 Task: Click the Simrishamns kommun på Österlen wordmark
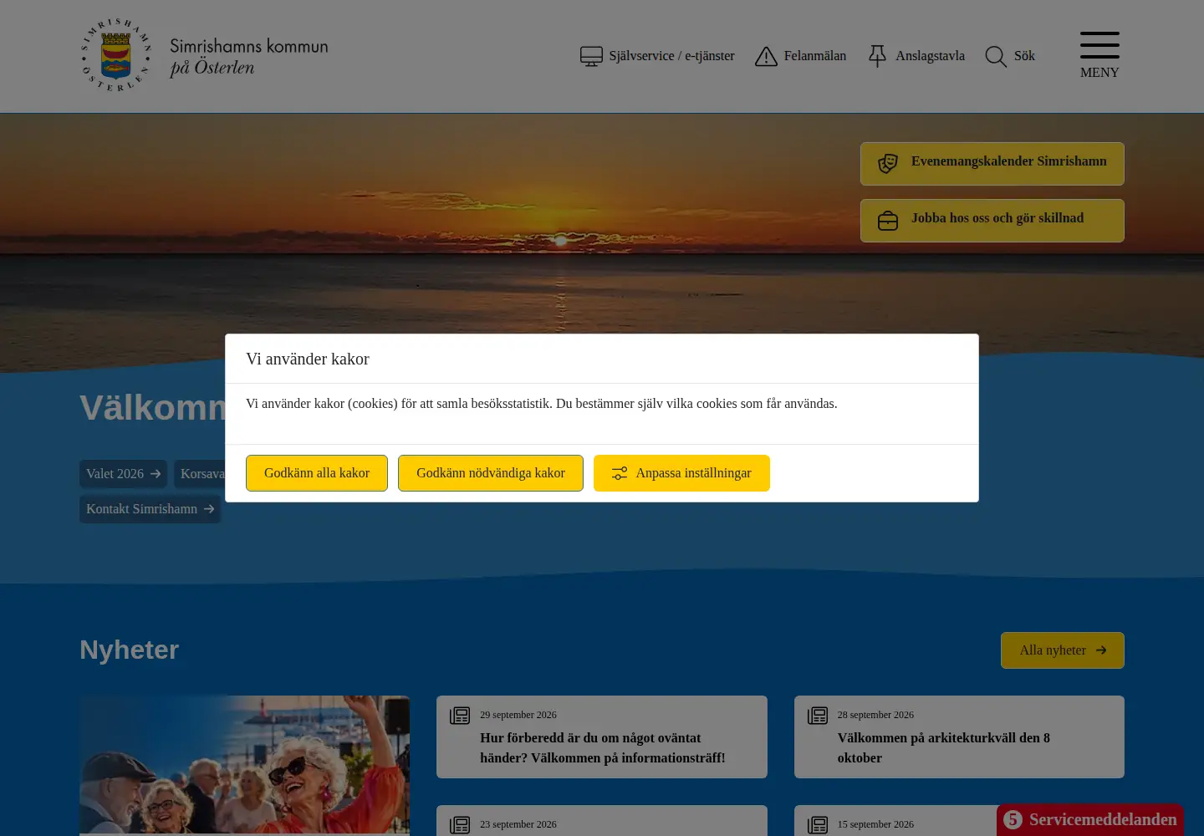pyautogui.click(x=249, y=57)
